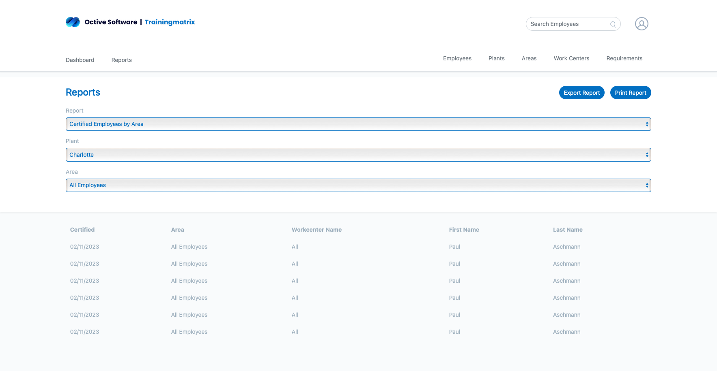Click the Export Report button
The image size is (717, 371).
pyautogui.click(x=581, y=93)
